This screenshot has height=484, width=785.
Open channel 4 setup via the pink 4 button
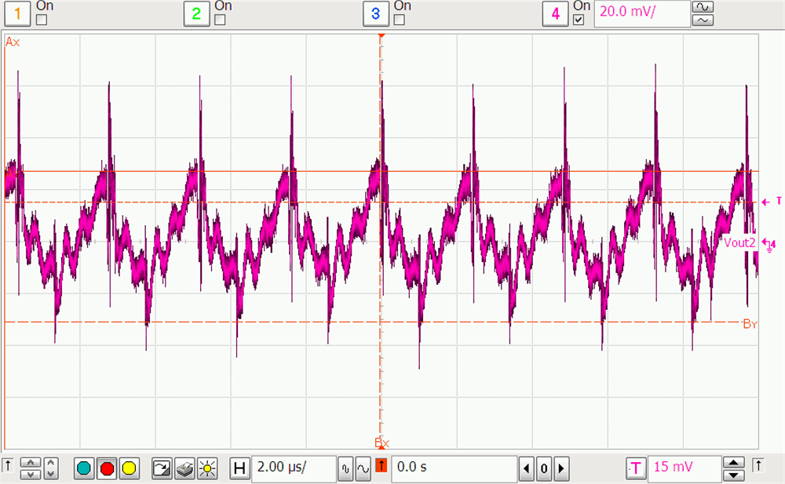coord(554,13)
